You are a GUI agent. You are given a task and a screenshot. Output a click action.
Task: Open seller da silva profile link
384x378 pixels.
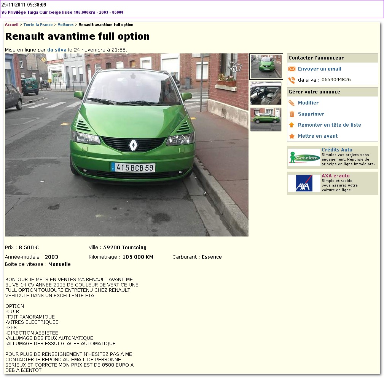[x=57, y=50]
